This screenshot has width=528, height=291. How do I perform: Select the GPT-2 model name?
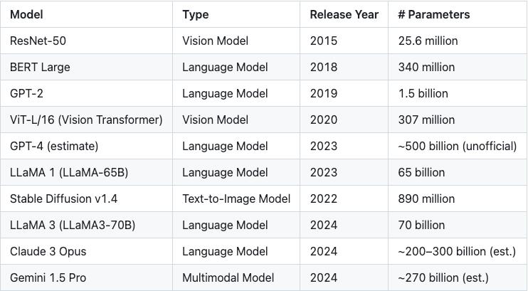click(26, 93)
